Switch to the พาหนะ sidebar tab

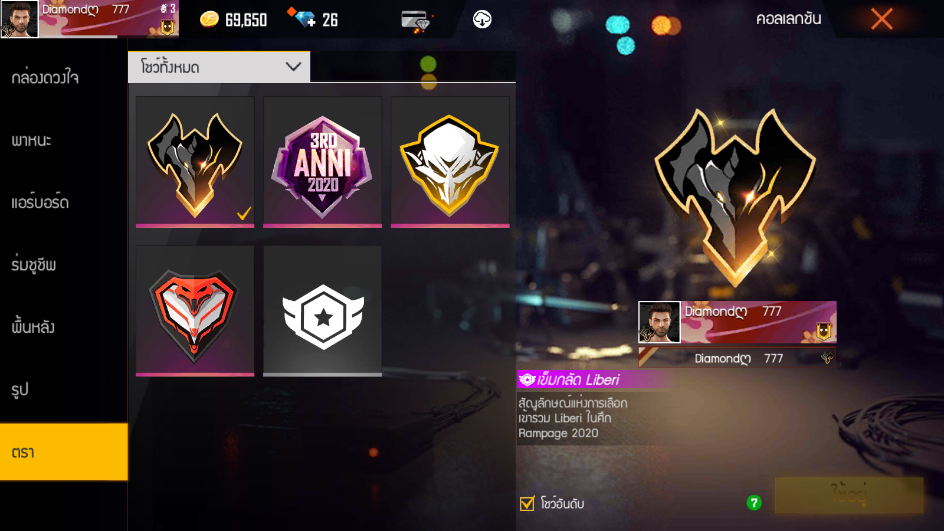point(64,140)
